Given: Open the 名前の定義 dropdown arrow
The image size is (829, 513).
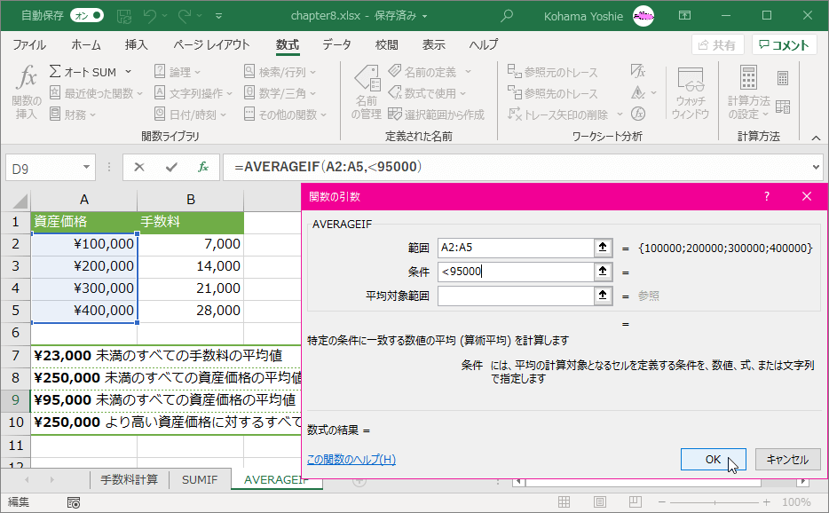Looking at the screenshot, I should (x=468, y=72).
